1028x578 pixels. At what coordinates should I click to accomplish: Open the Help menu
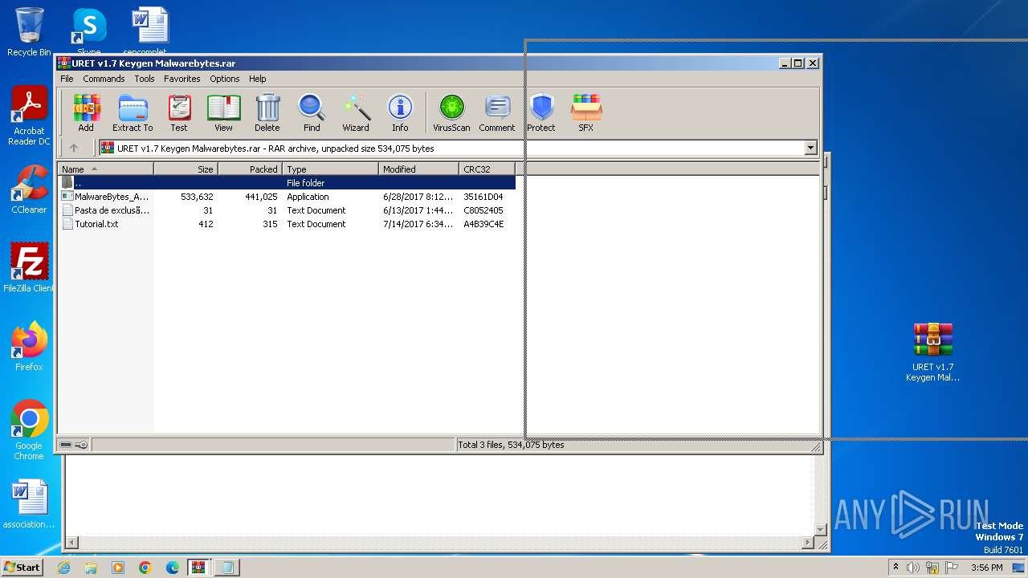coord(257,79)
